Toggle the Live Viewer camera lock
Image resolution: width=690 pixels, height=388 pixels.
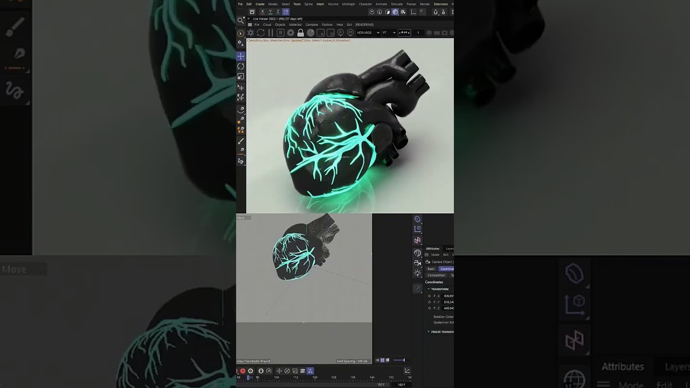(x=301, y=33)
